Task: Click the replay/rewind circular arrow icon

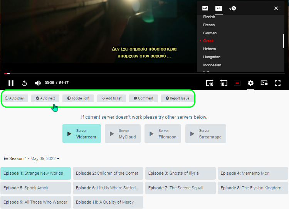Action: click(x=25, y=83)
